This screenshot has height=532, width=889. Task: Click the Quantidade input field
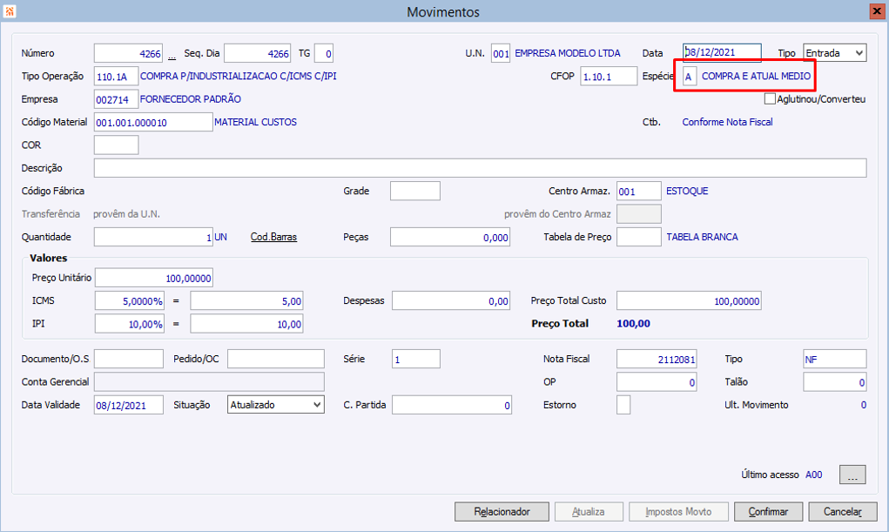point(153,237)
